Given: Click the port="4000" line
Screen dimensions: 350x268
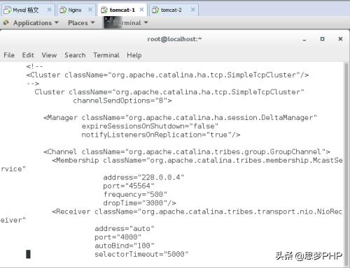Looking at the screenshot, I should point(118,237).
